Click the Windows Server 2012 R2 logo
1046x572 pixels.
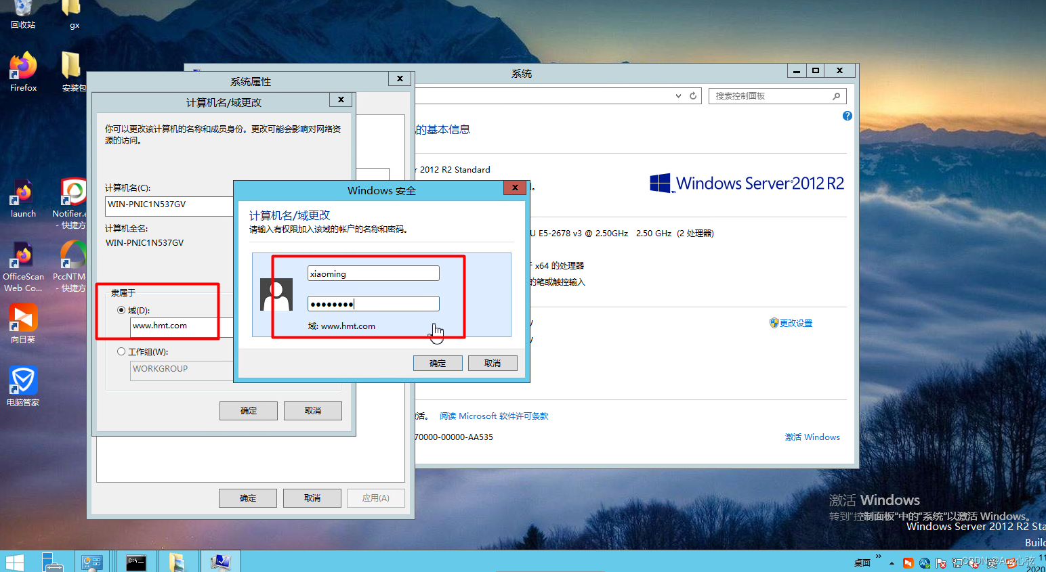(747, 183)
